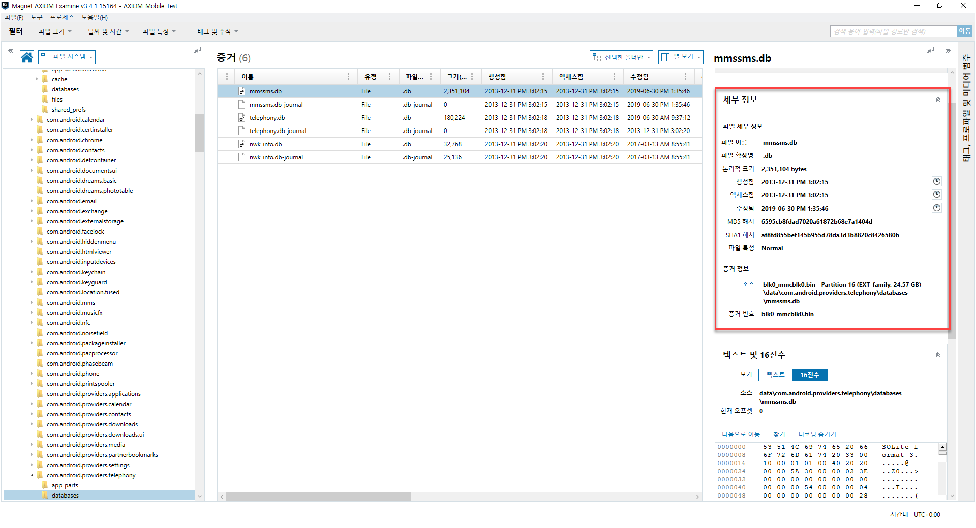Collapse the left navigation panel chevrons

pyautogui.click(x=10, y=51)
